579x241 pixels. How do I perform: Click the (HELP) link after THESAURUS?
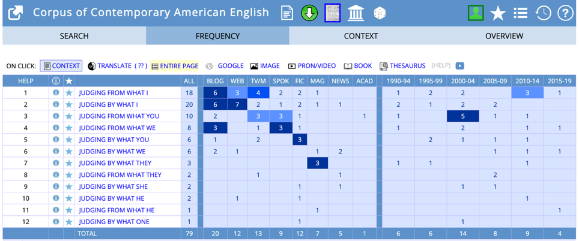(441, 66)
